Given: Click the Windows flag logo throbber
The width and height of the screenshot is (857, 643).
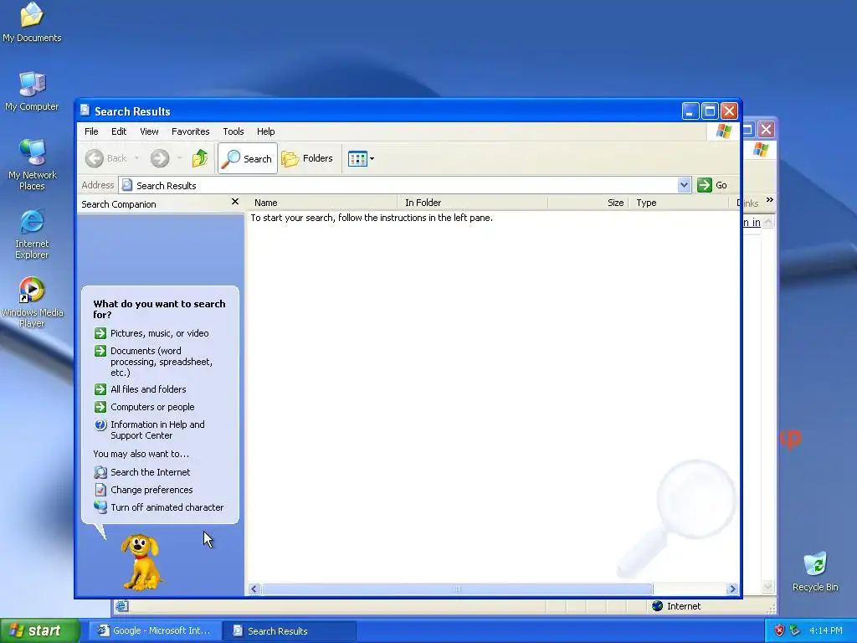Looking at the screenshot, I should [724, 131].
